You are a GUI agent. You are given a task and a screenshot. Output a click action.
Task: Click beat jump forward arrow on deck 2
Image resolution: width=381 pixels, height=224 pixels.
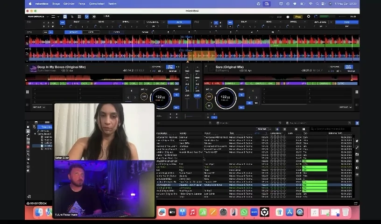[x=256, y=98]
